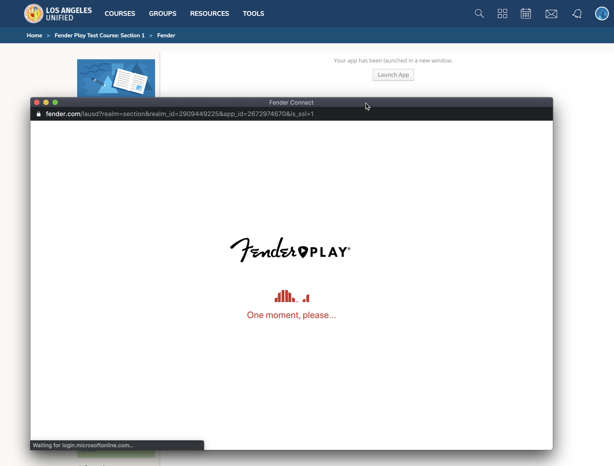This screenshot has width=614, height=466.
Task: Click the Los Angeles Unified logo
Action: (x=58, y=14)
